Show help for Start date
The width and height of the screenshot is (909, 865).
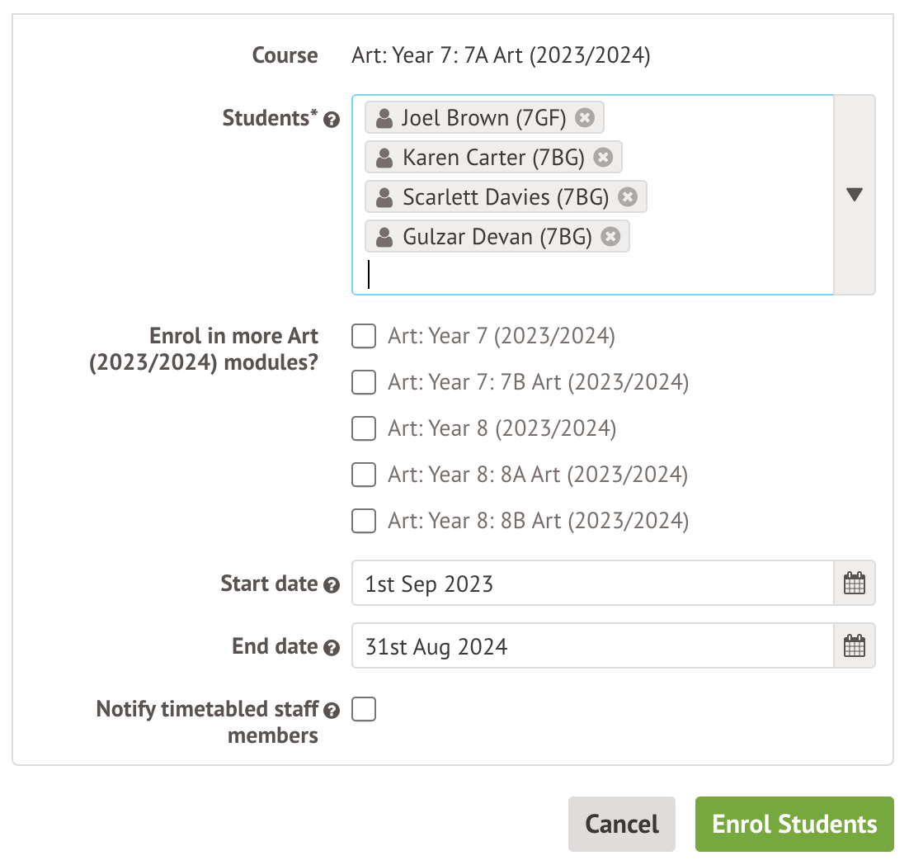coord(332,585)
